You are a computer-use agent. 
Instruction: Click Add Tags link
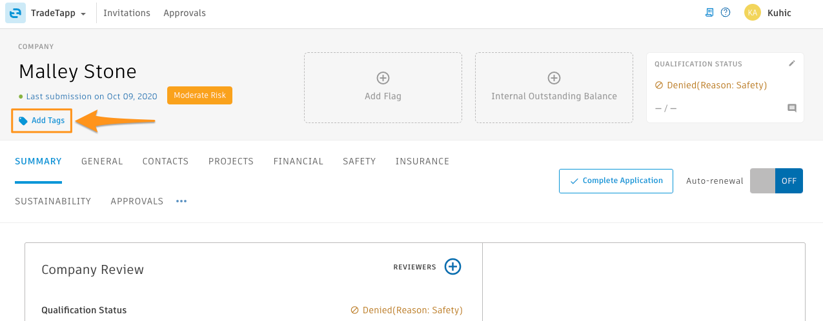click(x=48, y=121)
